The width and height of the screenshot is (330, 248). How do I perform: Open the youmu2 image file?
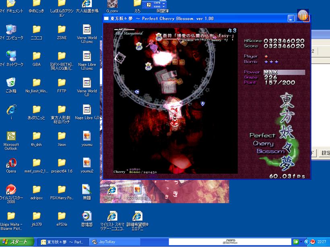click(x=87, y=166)
